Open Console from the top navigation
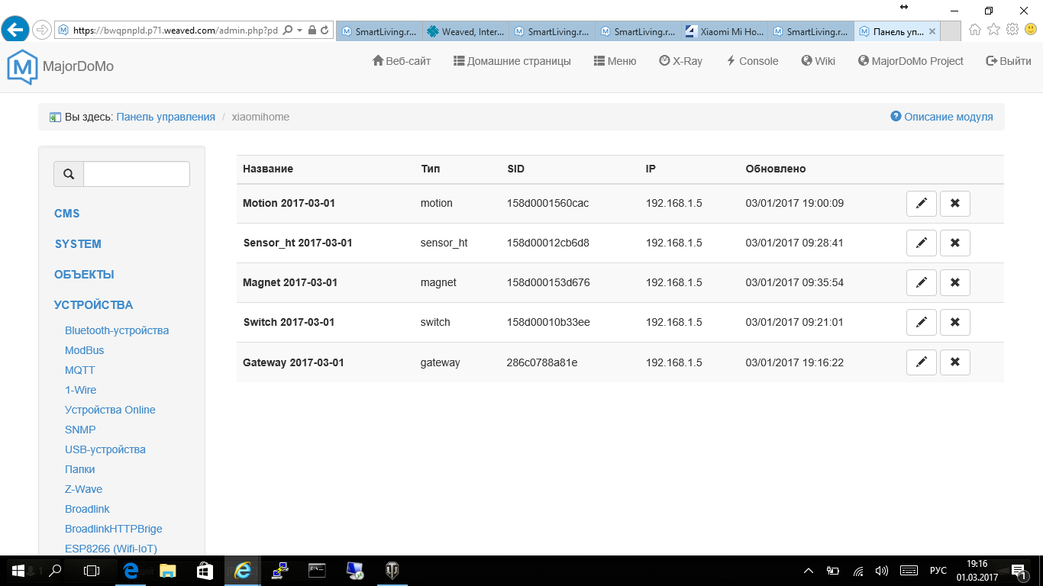Screen dimensions: 1043x586 752,61
